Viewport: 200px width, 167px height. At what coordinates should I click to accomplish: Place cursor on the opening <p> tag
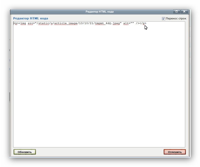pos(16,23)
